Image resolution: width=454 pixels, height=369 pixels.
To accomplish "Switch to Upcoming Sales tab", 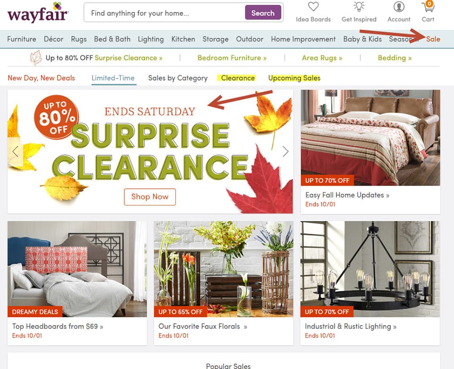I will 294,78.
